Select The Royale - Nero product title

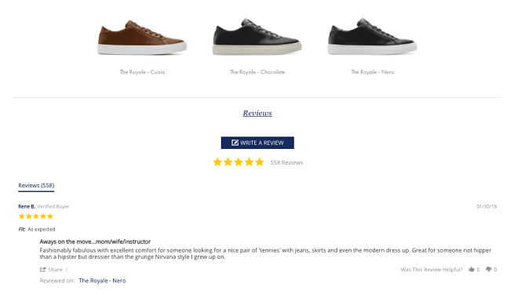click(x=373, y=72)
